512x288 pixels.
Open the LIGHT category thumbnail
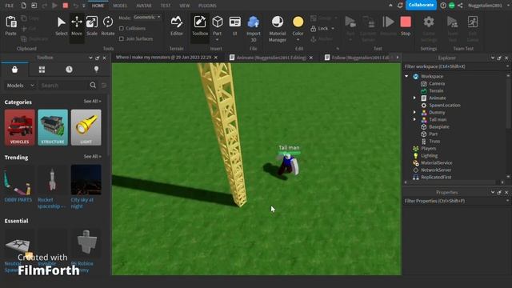pos(86,127)
